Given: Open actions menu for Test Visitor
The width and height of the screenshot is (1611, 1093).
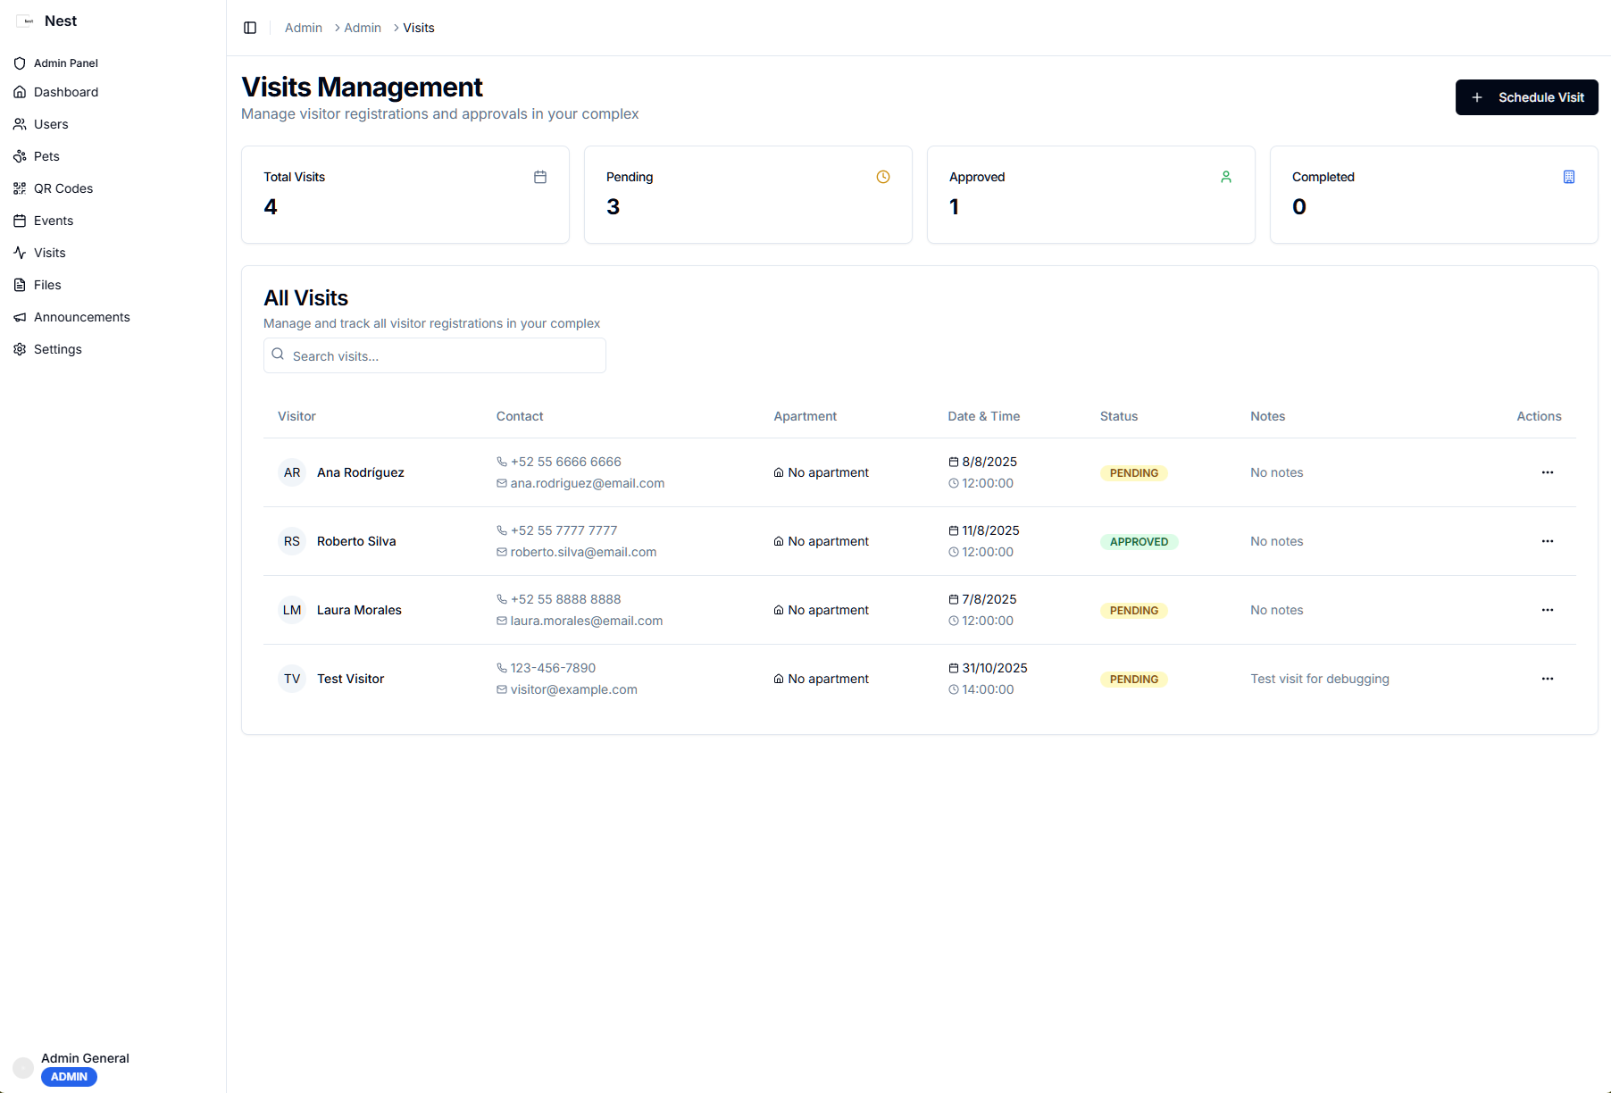Looking at the screenshot, I should click(1548, 679).
